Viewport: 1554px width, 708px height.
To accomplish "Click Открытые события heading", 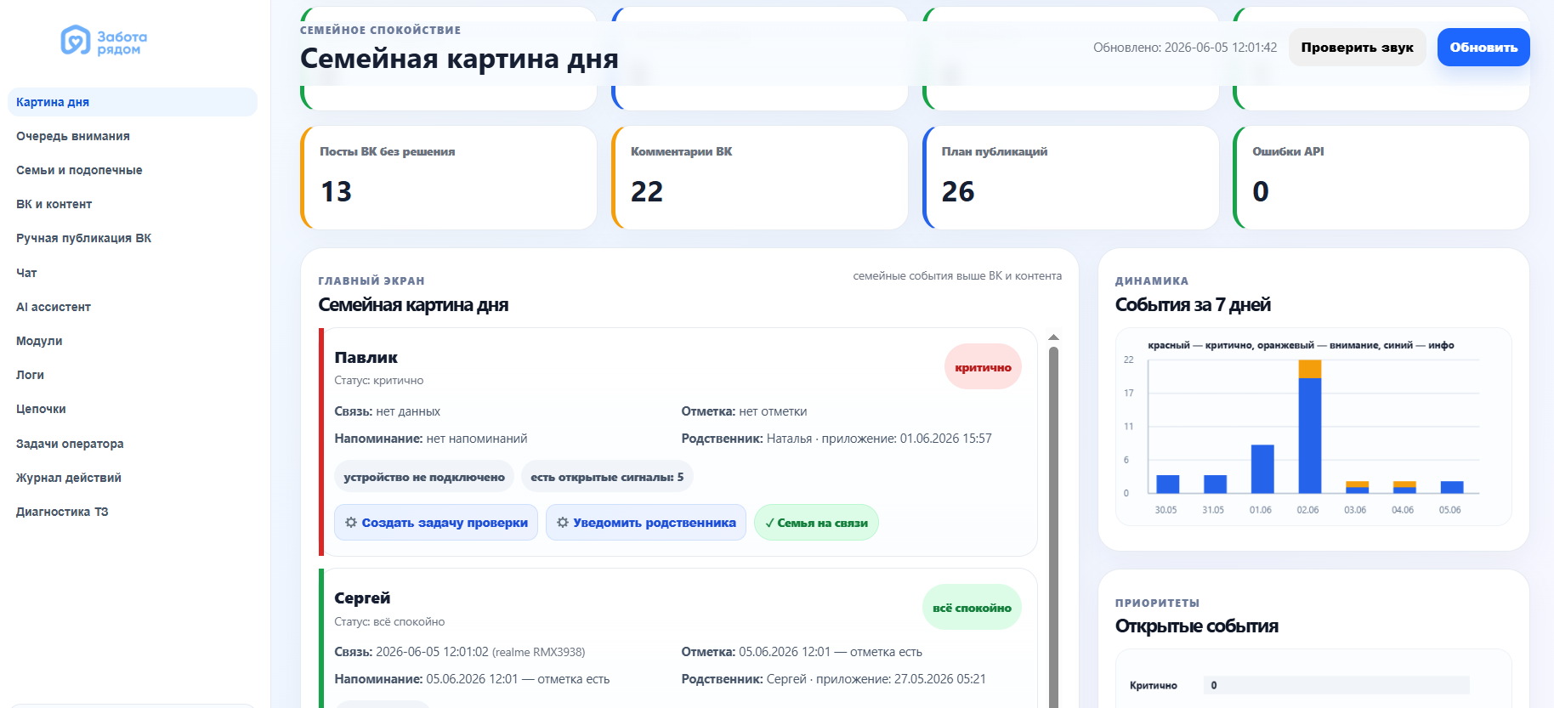I will point(1197,626).
